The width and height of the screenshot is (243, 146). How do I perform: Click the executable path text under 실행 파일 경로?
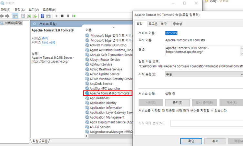pyautogui.click(x=191, y=66)
